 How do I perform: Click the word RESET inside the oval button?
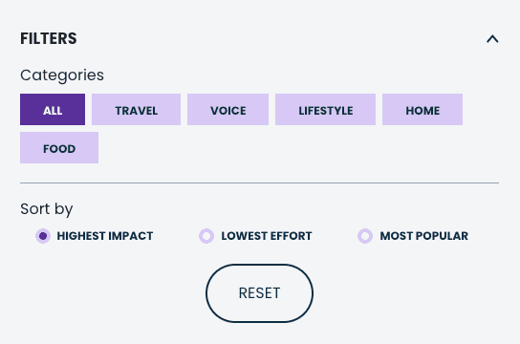pos(259,293)
